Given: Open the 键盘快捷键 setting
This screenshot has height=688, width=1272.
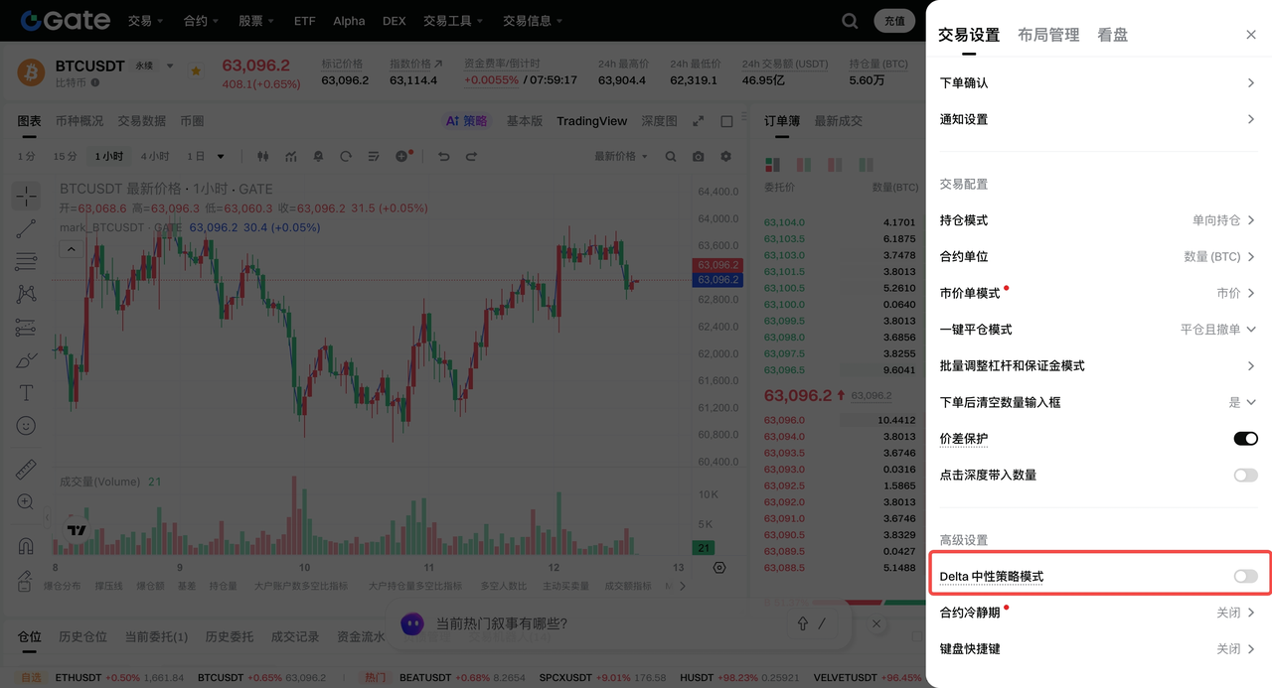Looking at the screenshot, I should (1098, 649).
